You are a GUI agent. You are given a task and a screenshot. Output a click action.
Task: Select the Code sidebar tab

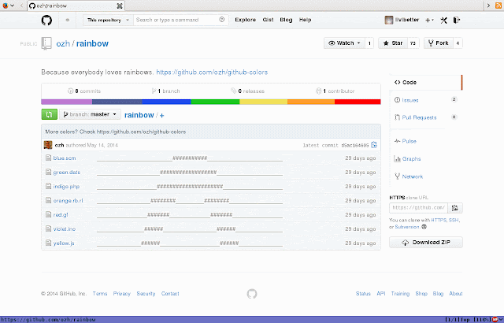(x=426, y=82)
